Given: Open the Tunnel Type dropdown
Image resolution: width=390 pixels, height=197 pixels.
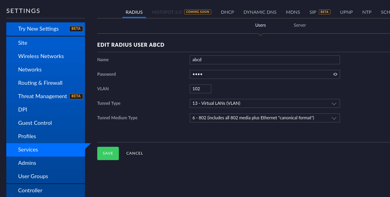Looking at the screenshot, I should (264, 104).
